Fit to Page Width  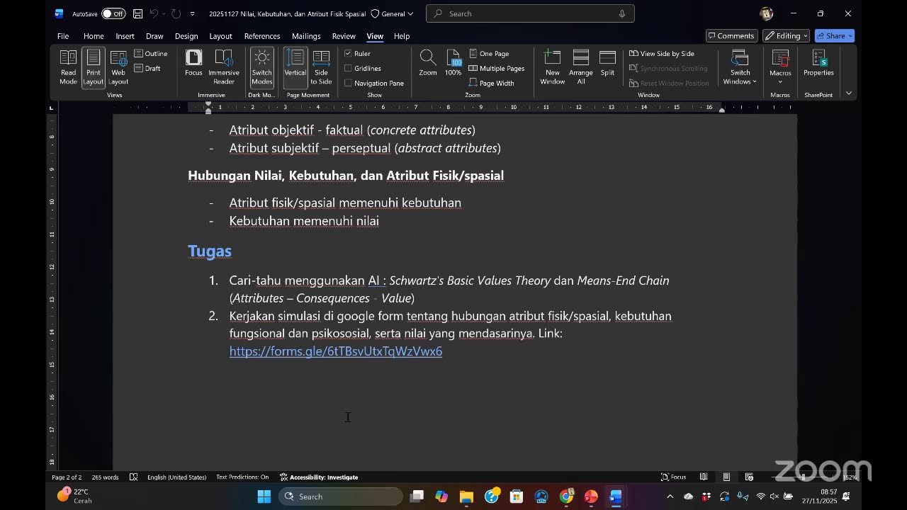tap(492, 84)
